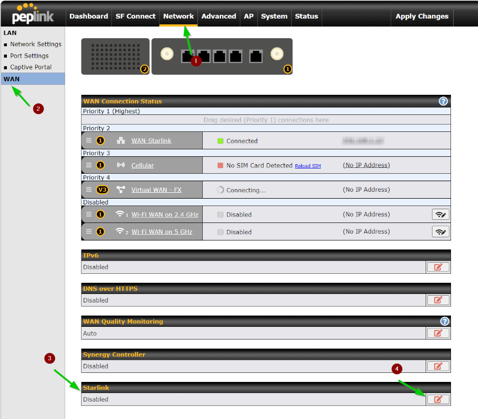Edit IPv6 setting
478x419 pixels.
coord(438,267)
